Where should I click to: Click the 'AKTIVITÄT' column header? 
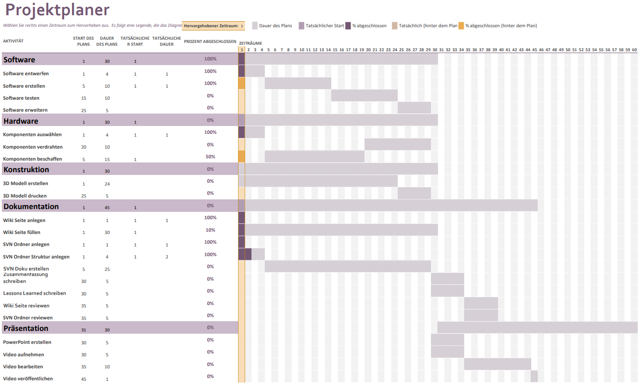13,41
